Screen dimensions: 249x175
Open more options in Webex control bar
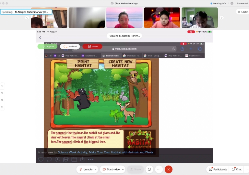point(159,169)
